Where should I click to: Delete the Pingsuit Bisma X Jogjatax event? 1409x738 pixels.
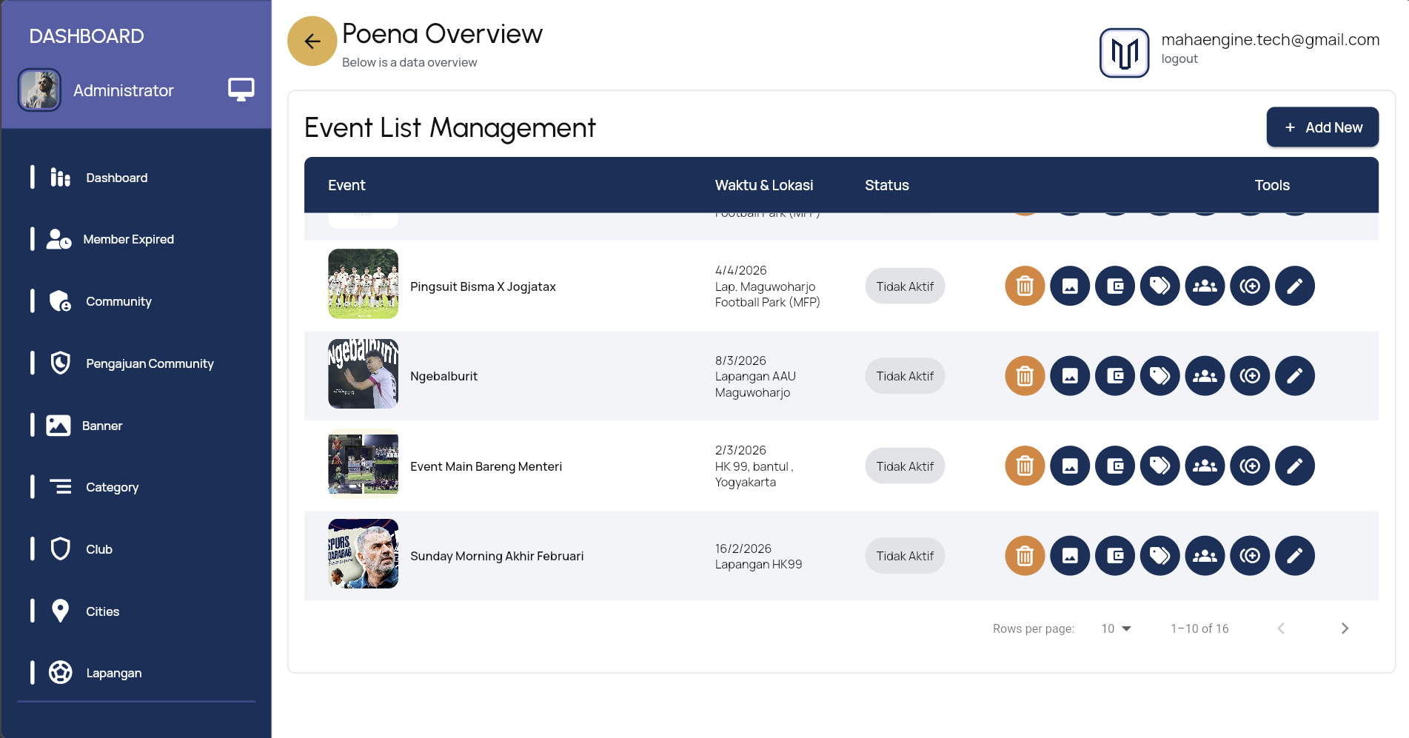coord(1025,286)
